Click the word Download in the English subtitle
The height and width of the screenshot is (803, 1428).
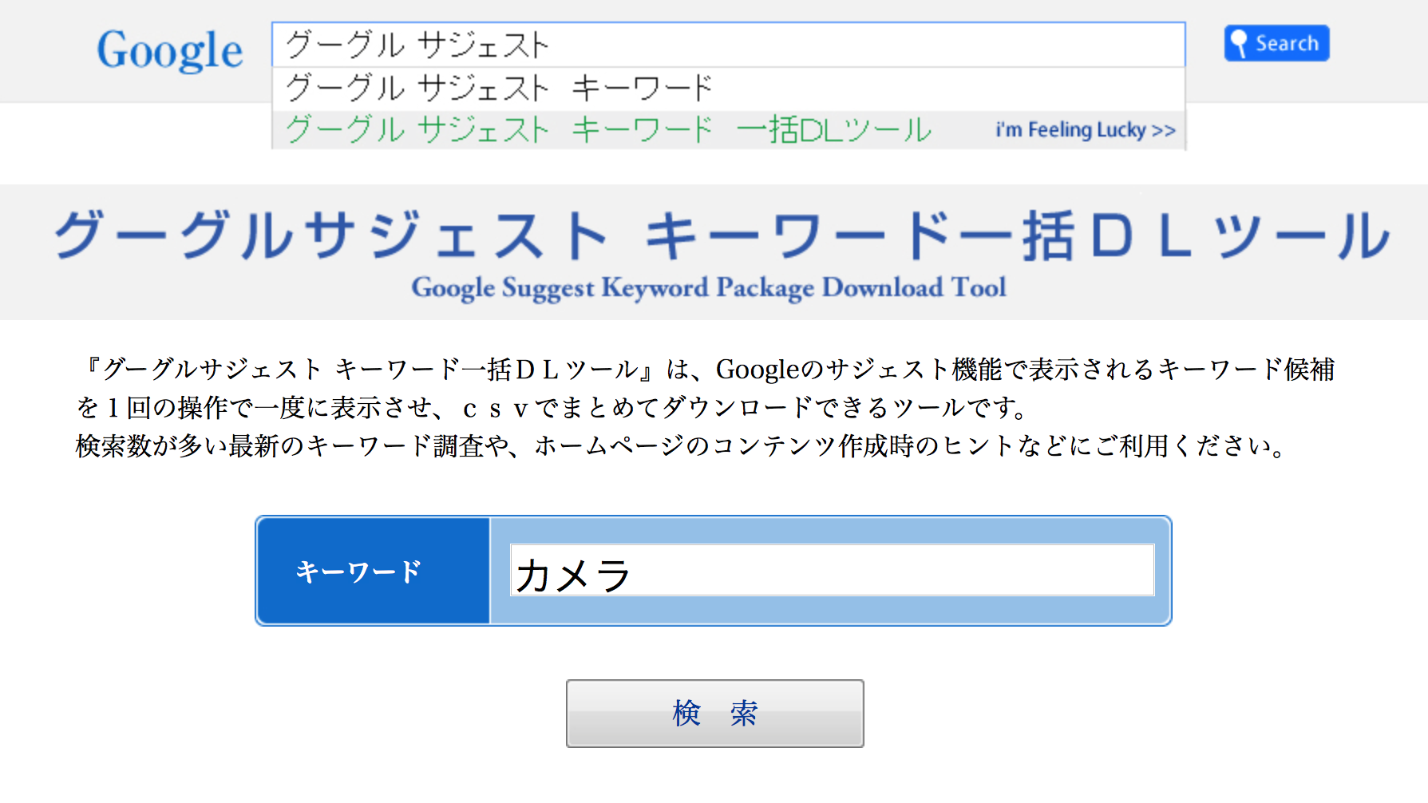[x=882, y=287]
